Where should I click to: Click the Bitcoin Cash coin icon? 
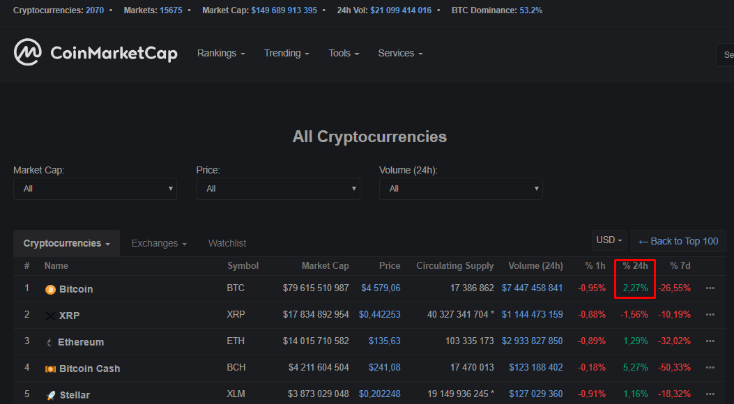click(x=50, y=368)
